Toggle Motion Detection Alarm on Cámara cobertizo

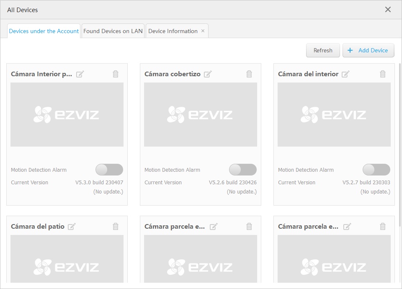(x=243, y=170)
